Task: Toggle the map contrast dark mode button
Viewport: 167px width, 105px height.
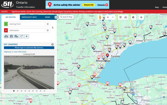Action: 133,17
